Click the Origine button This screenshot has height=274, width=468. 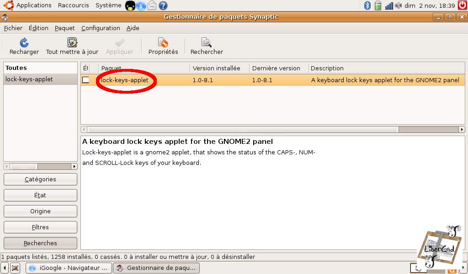[x=40, y=211]
